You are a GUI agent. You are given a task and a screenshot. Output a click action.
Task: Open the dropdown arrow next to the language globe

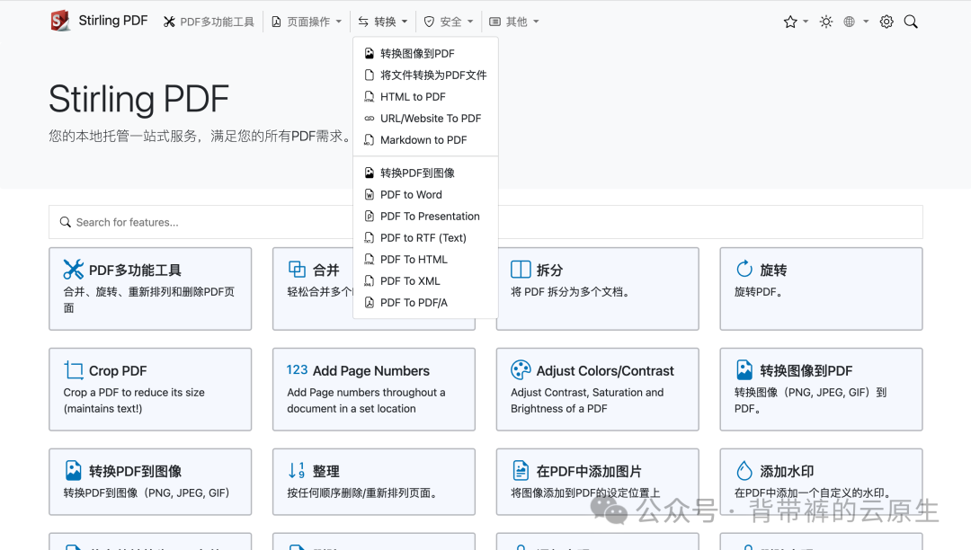(866, 22)
